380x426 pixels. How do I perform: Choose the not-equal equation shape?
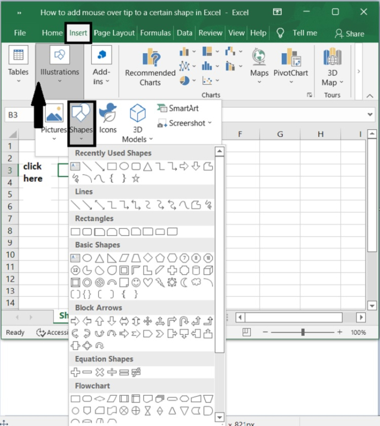coord(136,372)
